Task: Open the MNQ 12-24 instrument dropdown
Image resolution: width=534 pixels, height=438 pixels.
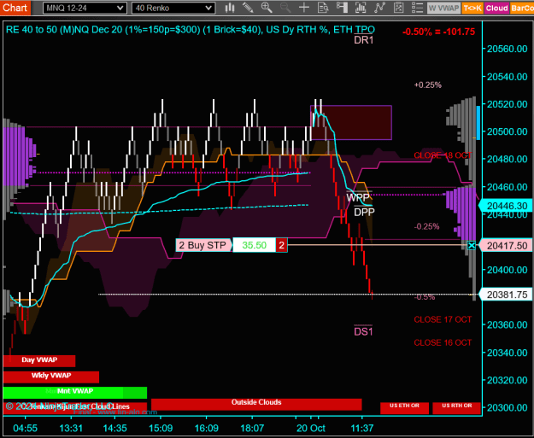Action: pos(85,9)
